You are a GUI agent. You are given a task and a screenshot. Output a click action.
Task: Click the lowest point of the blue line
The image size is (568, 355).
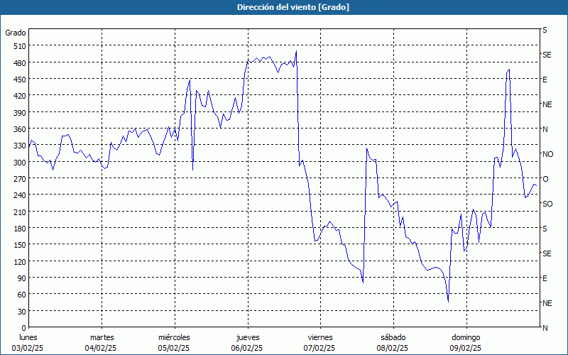pos(448,302)
